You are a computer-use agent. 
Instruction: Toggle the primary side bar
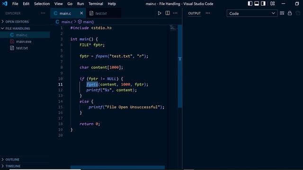click(x=250, y=4)
